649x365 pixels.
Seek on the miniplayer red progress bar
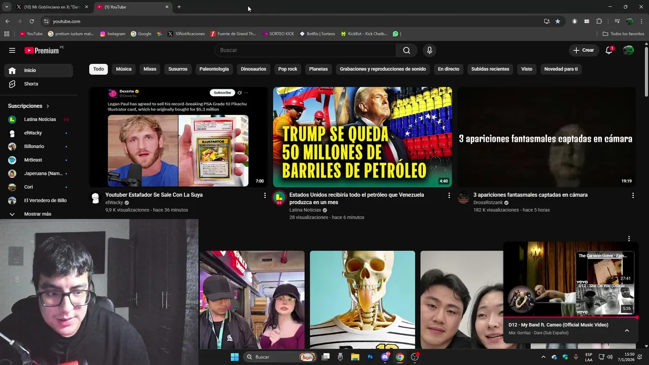[570, 318]
